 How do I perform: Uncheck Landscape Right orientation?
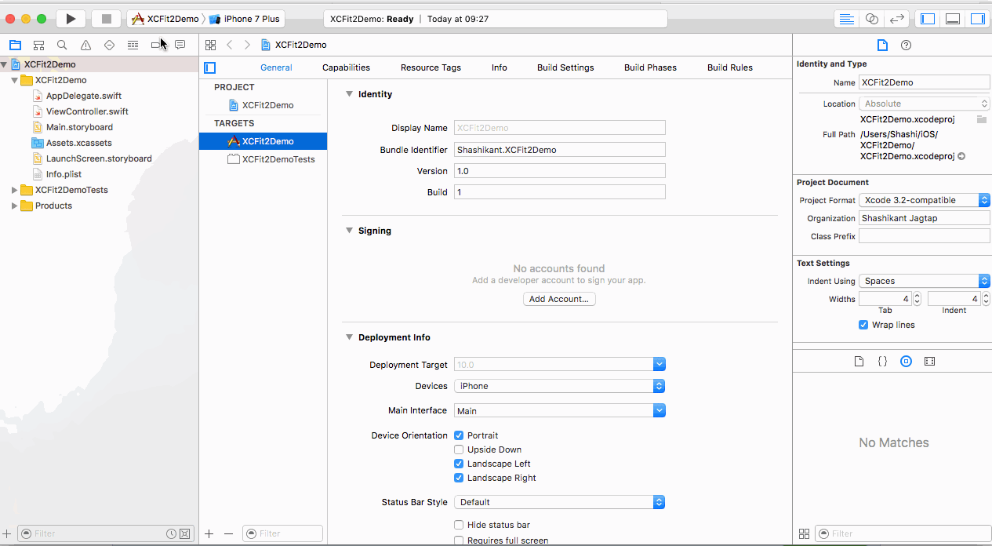[459, 478]
